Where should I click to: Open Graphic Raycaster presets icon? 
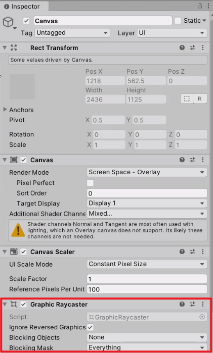[x=192, y=305]
